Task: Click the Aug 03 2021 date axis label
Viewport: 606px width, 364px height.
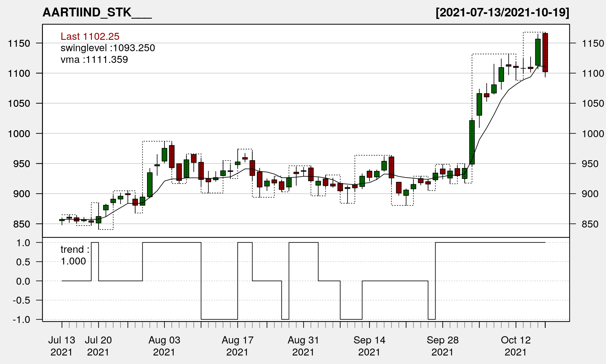Action: click(x=164, y=346)
